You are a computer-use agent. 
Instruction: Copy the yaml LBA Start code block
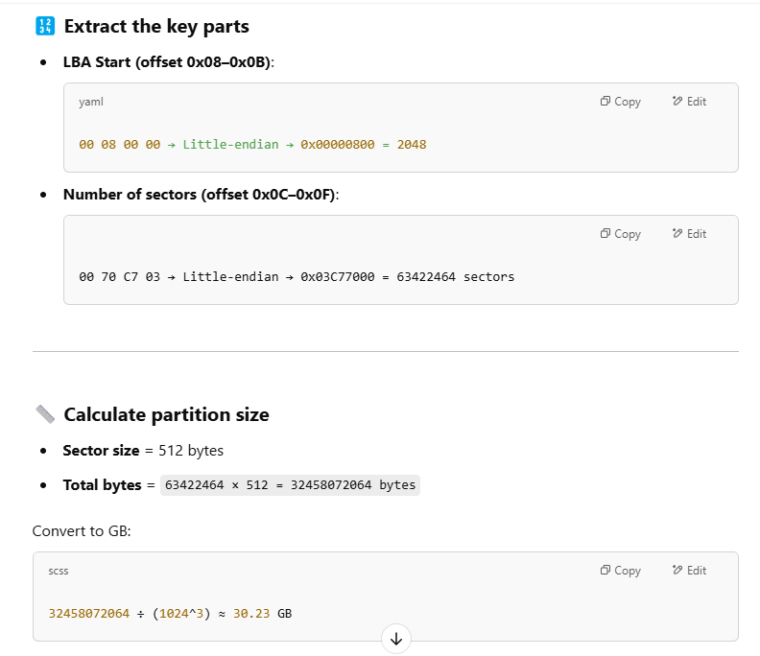(620, 102)
